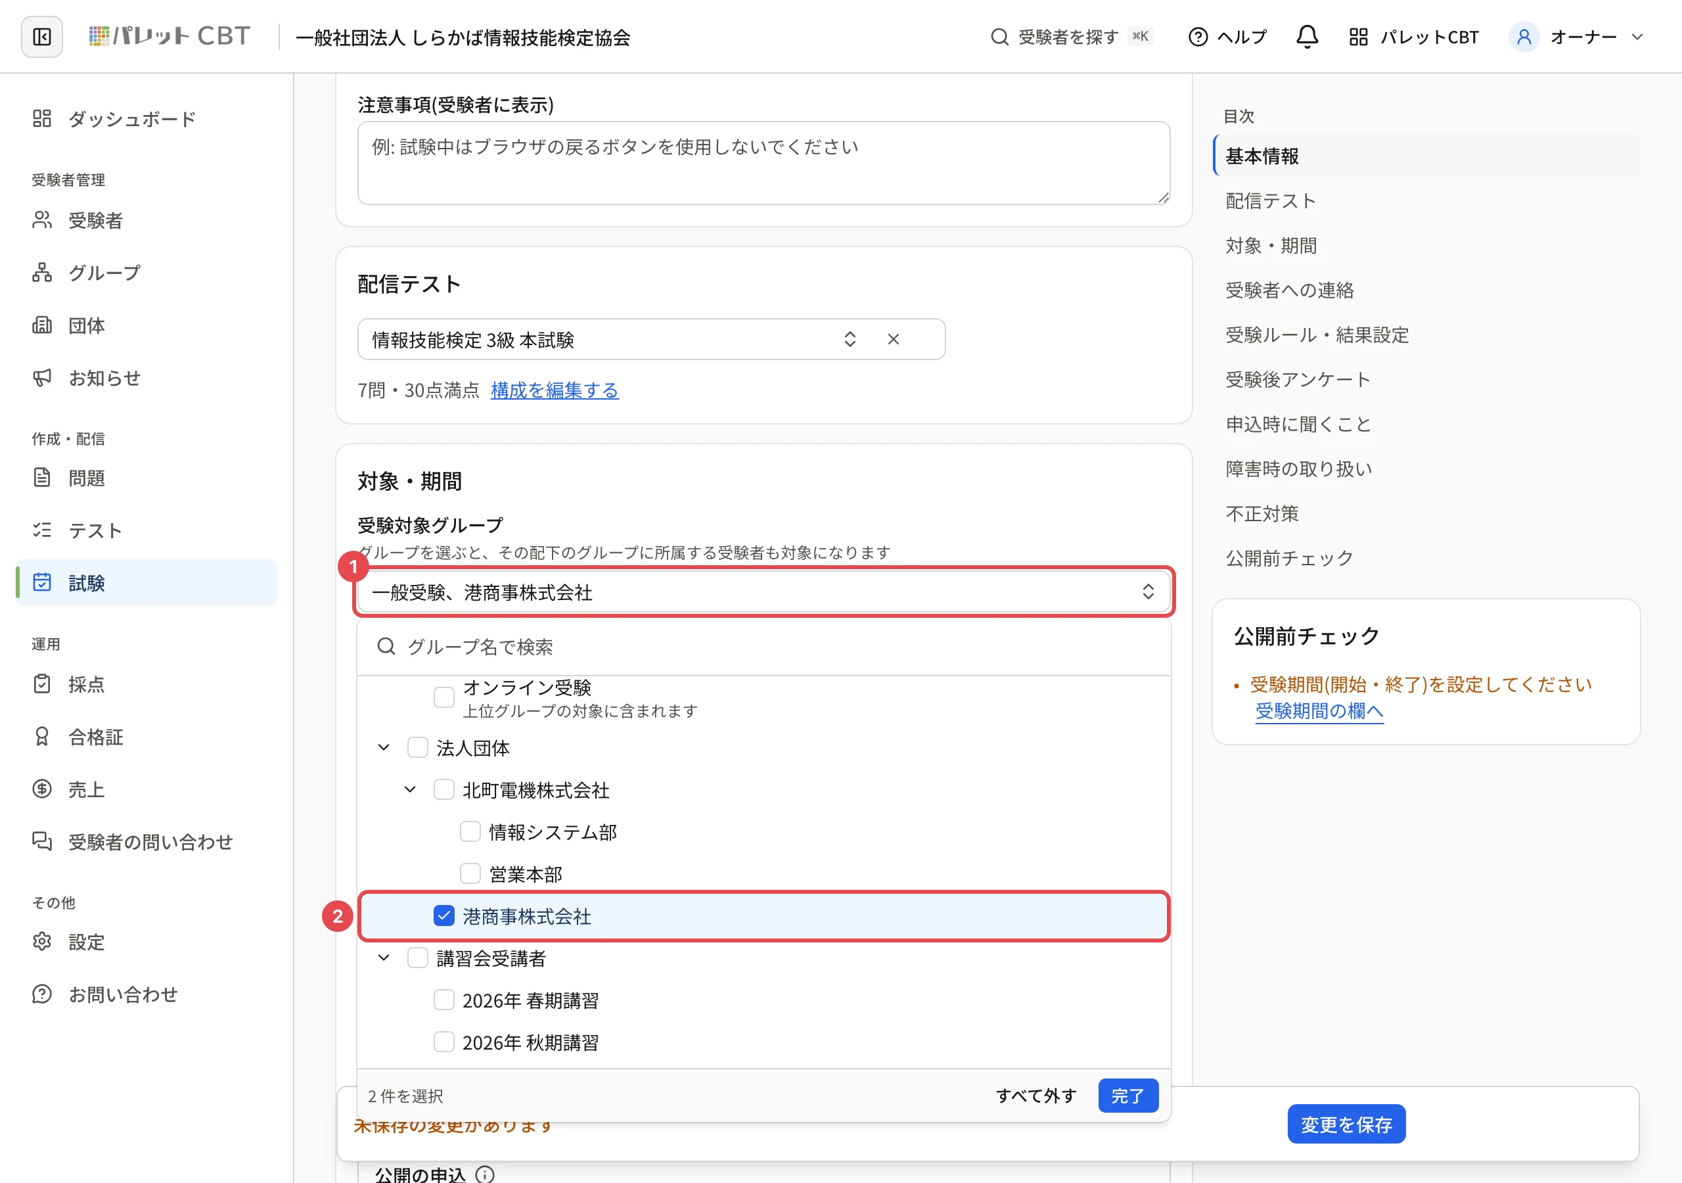Toggle the 受験対象グループ dropdown

pyautogui.click(x=763, y=591)
